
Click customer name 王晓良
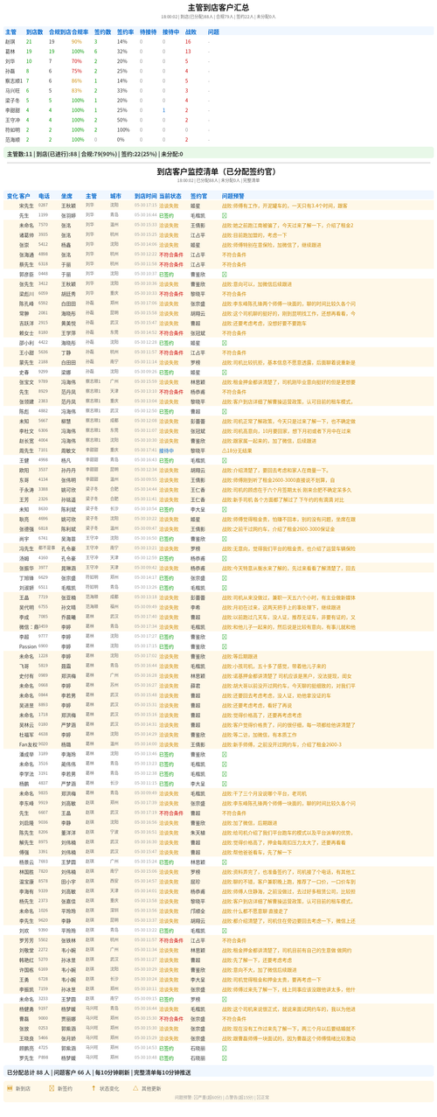[26, 1037]
